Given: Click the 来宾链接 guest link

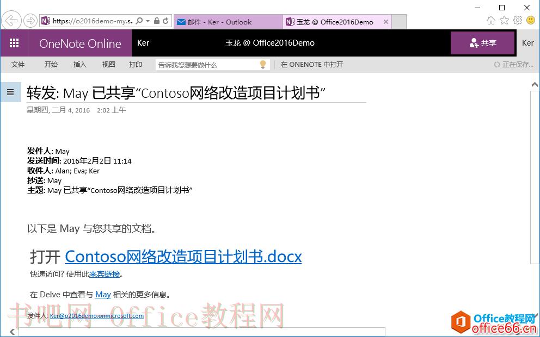Looking at the screenshot, I should [105, 274].
